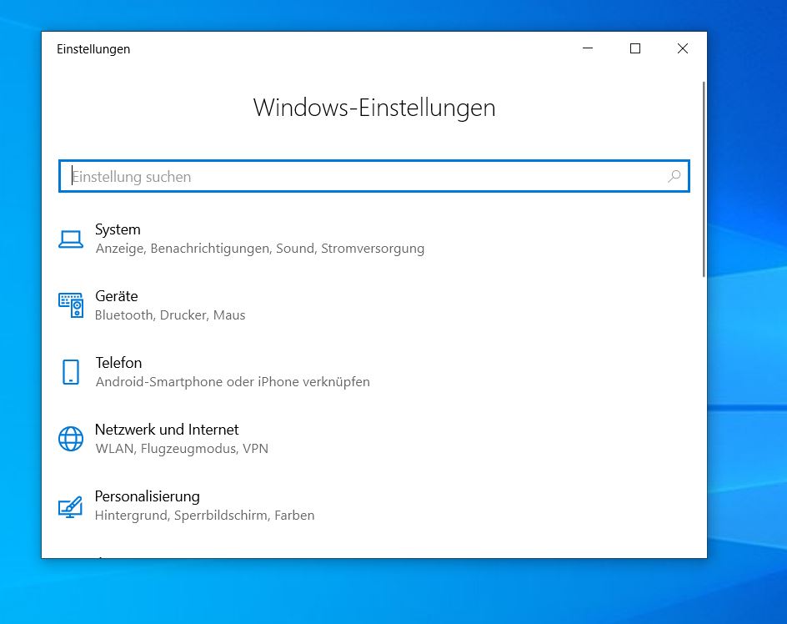Close the Einstellungen window
Image resolution: width=787 pixels, height=624 pixels.
point(683,48)
